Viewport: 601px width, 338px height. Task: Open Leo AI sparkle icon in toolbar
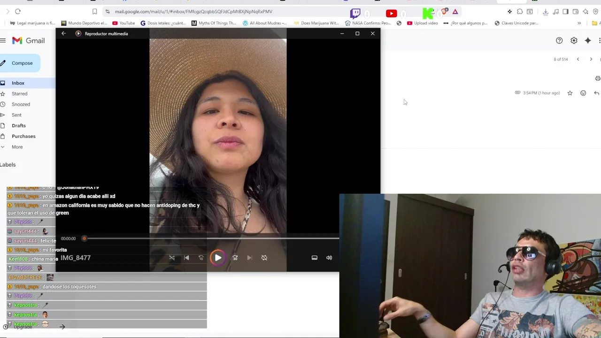click(586, 11)
